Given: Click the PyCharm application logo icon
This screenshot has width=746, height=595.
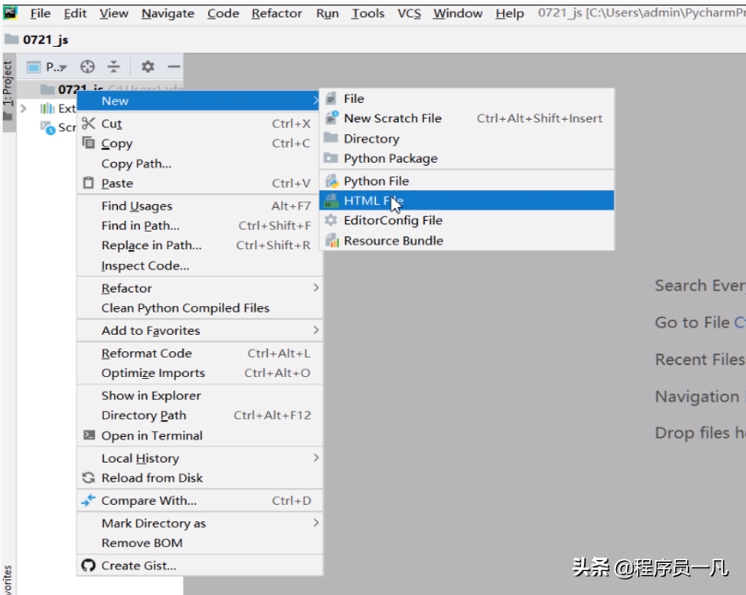Looking at the screenshot, I should 10,12.
